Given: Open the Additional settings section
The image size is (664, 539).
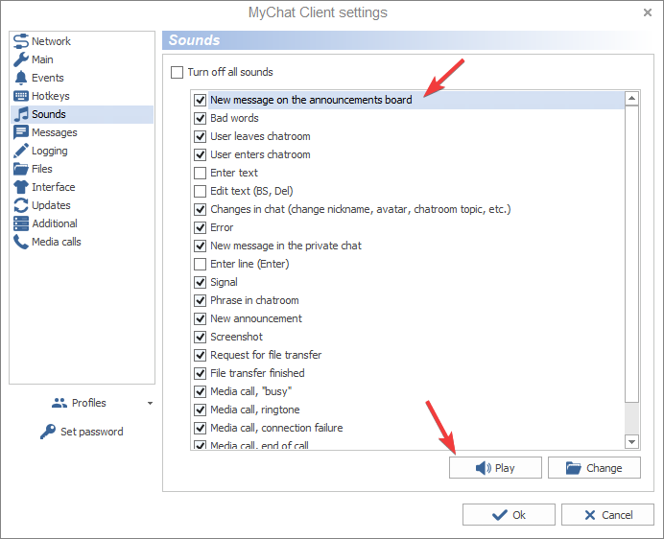Looking at the screenshot, I should click(x=83, y=223).
